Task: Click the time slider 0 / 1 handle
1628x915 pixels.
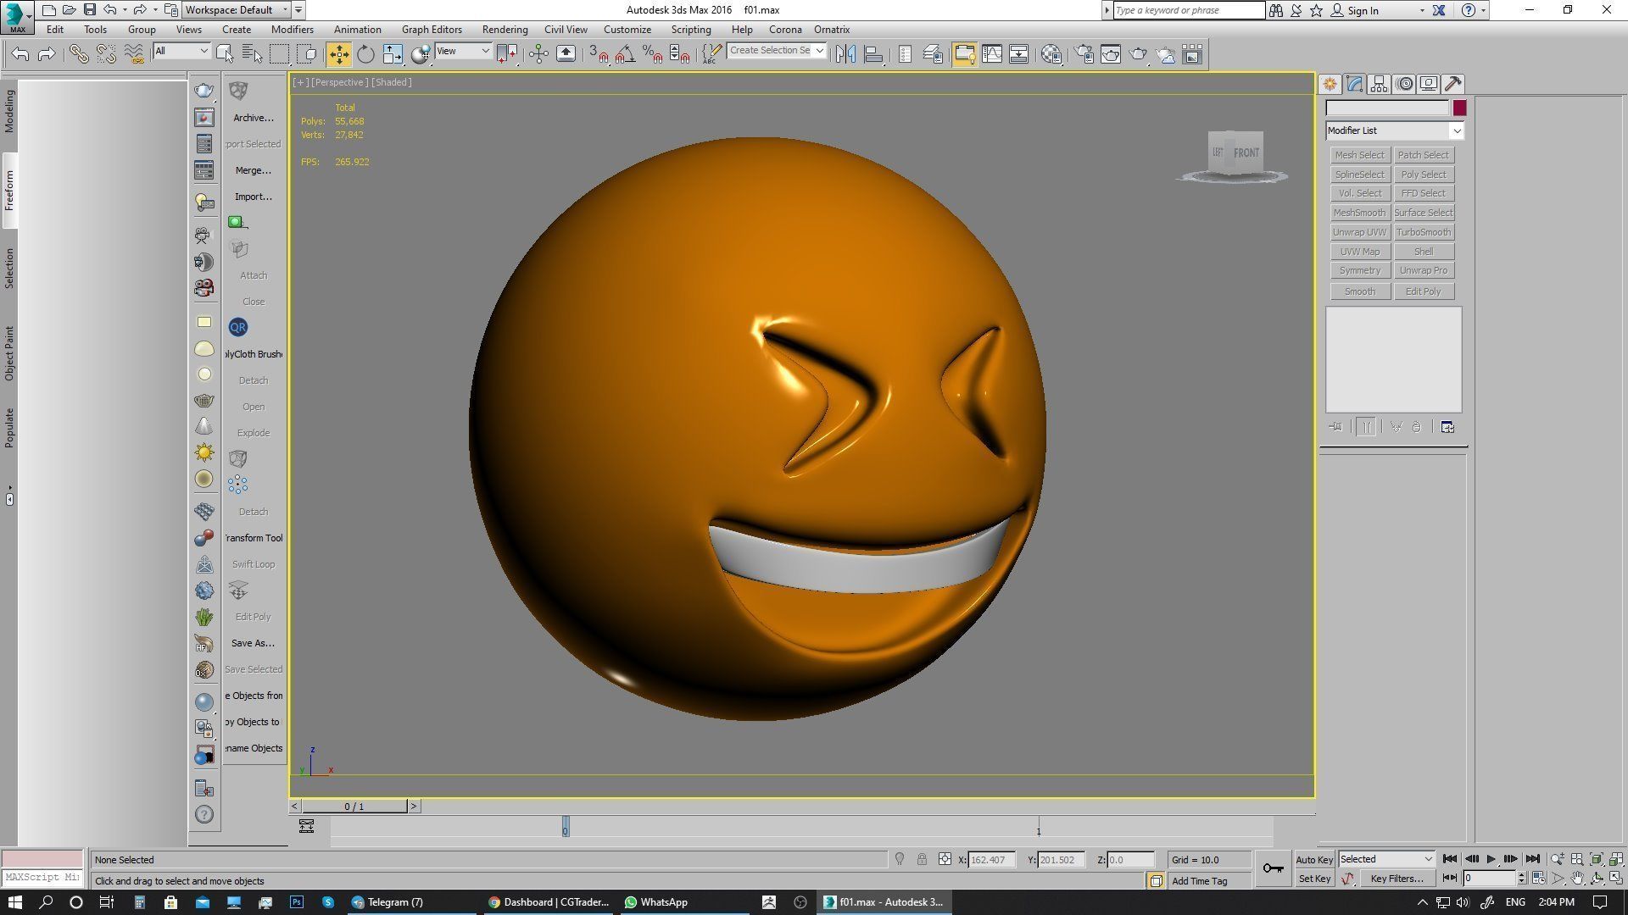Action: click(x=354, y=807)
